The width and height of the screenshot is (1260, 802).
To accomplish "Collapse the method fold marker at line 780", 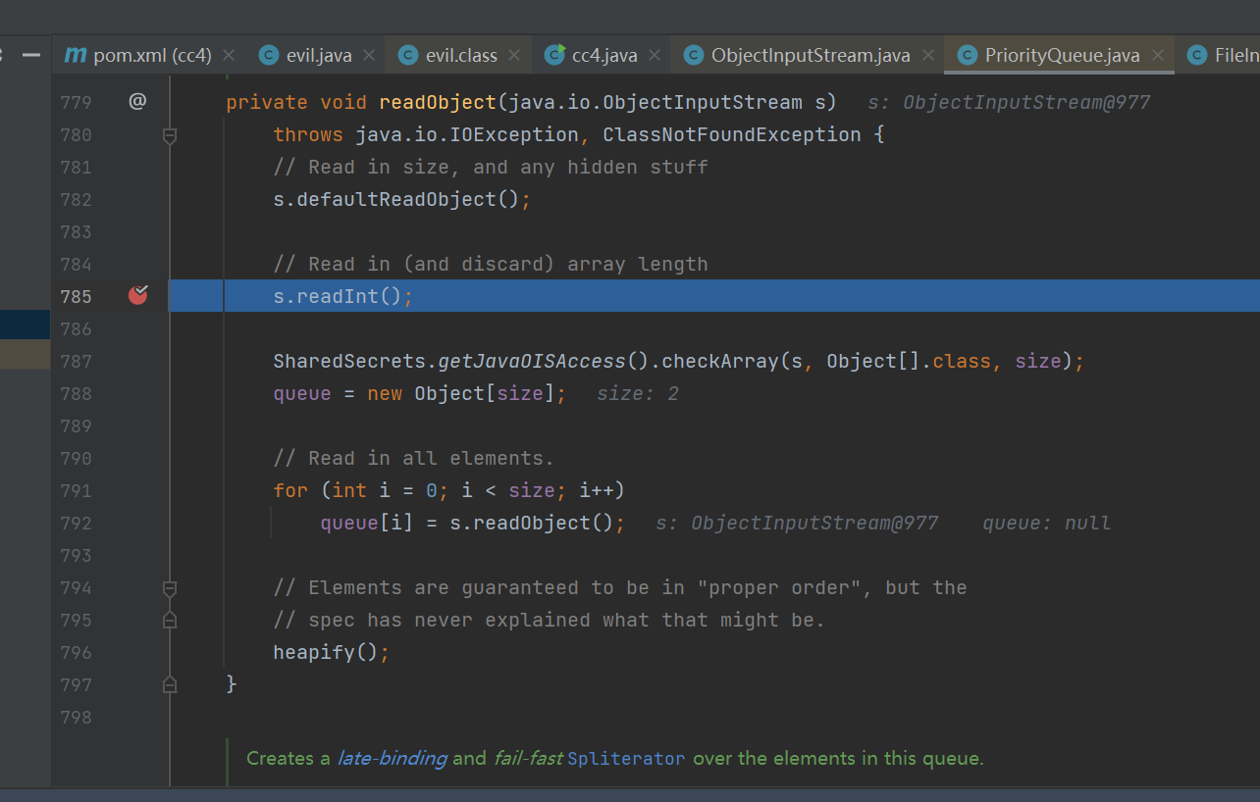I will click(x=169, y=135).
